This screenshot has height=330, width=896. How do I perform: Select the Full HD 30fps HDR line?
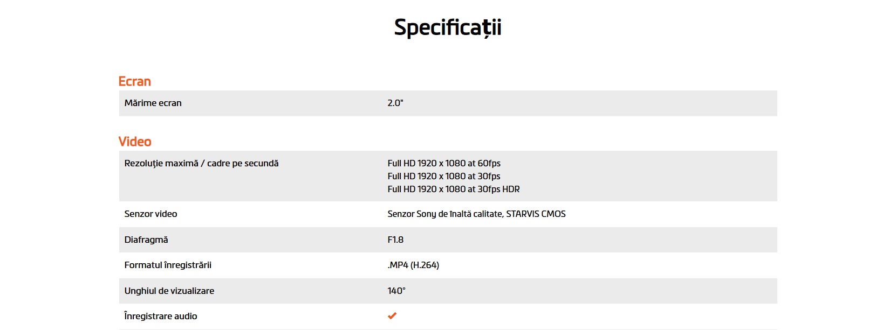[x=454, y=189]
